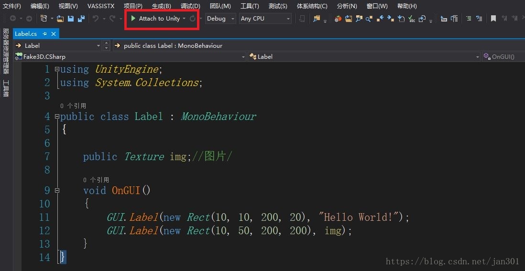Image resolution: width=525 pixels, height=271 pixels.
Task: Click the Navigate Backward arrow icon
Action: pyautogui.click(x=13, y=19)
